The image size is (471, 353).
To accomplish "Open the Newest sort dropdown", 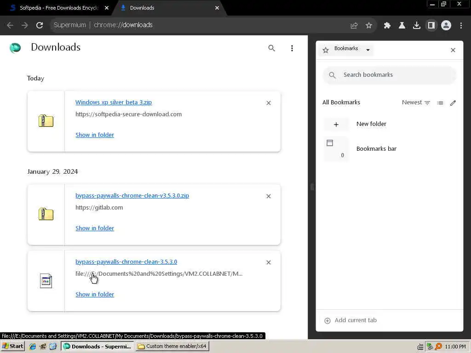I will coord(416,102).
